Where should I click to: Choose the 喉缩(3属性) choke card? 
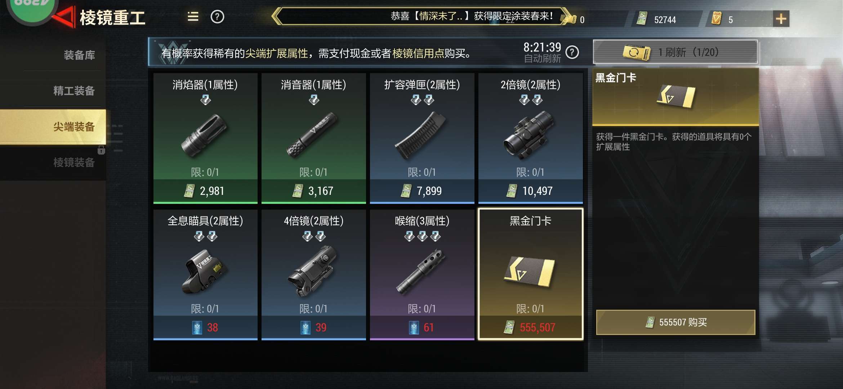click(422, 274)
